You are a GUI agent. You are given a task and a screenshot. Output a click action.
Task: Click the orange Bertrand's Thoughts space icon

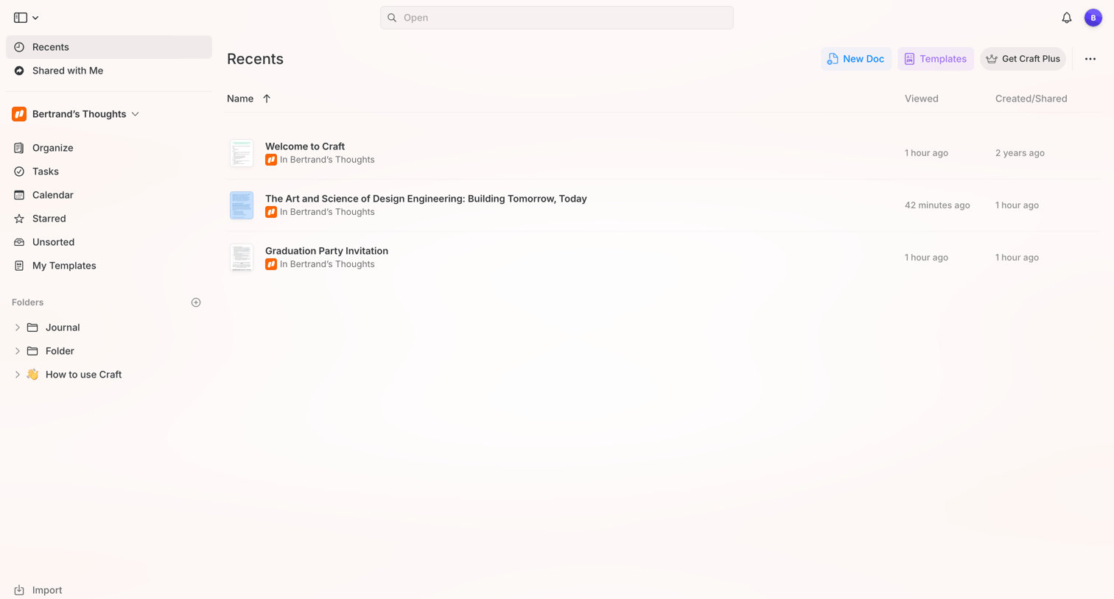19,114
